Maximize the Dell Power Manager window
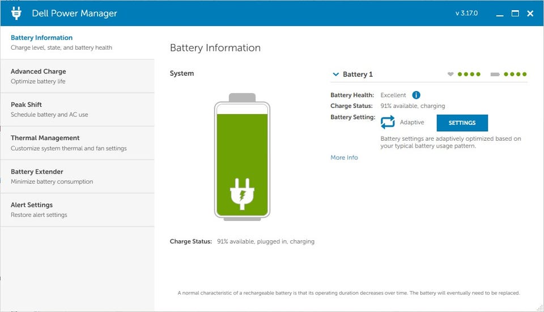This screenshot has height=312, width=544. [515, 14]
